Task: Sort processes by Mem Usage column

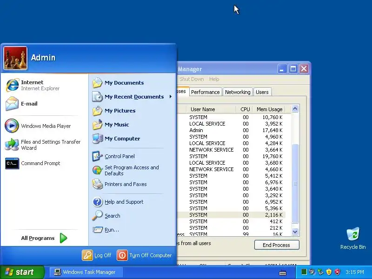Action: tap(269, 109)
